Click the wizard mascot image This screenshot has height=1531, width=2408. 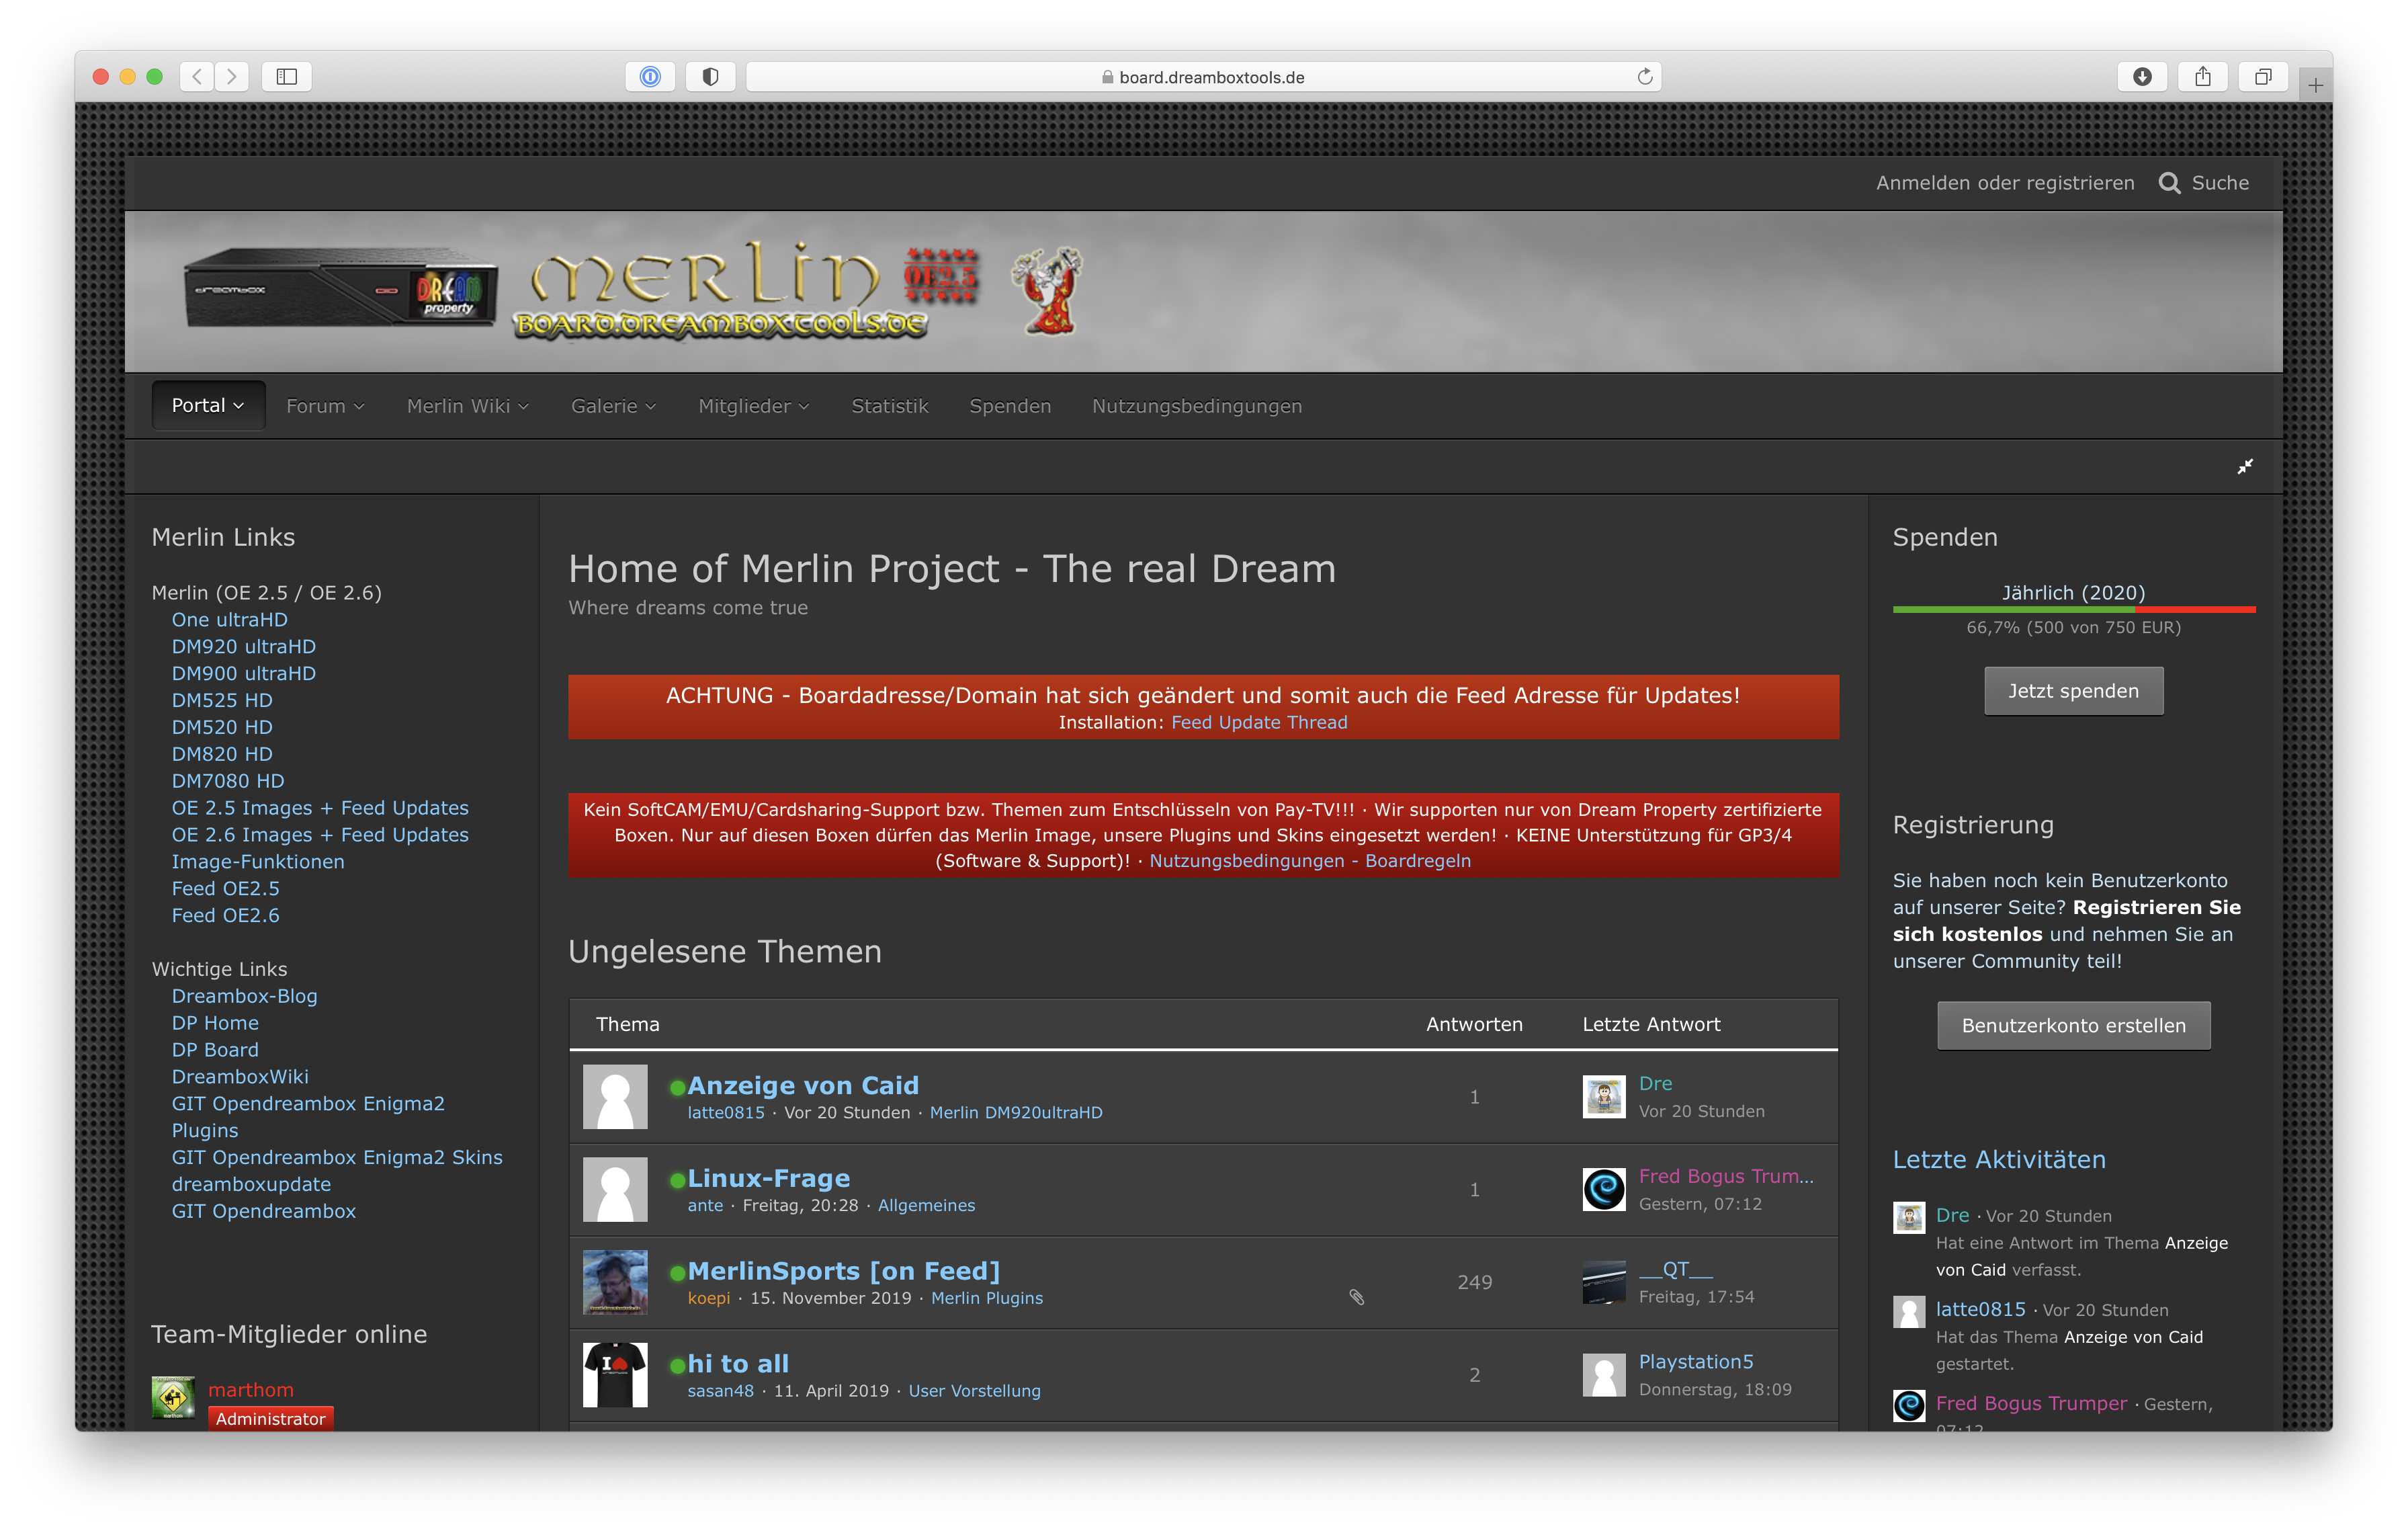point(1046,290)
